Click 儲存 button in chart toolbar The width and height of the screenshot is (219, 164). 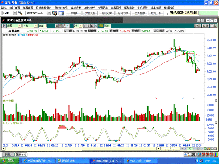tap(205, 26)
